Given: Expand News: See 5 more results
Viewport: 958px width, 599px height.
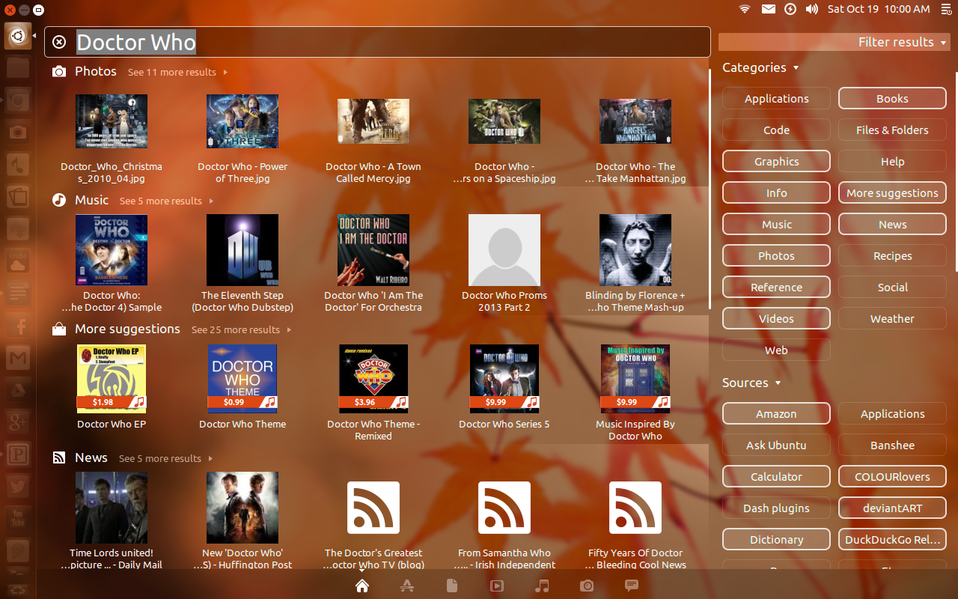Looking at the screenshot, I should click(x=165, y=459).
